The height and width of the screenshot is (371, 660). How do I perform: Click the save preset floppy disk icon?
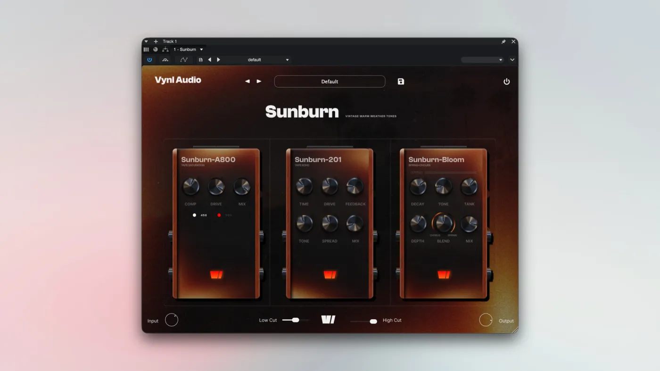pyautogui.click(x=401, y=82)
